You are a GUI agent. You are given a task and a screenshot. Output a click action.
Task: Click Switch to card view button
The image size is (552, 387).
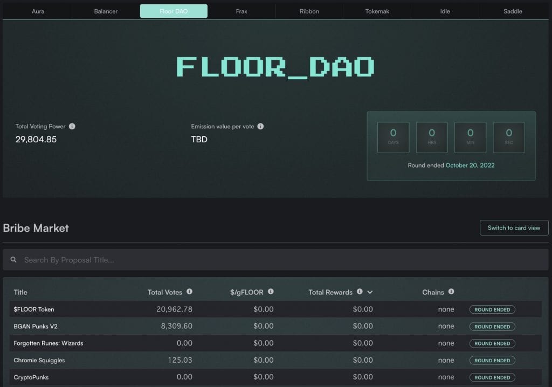tap(514, 228)
